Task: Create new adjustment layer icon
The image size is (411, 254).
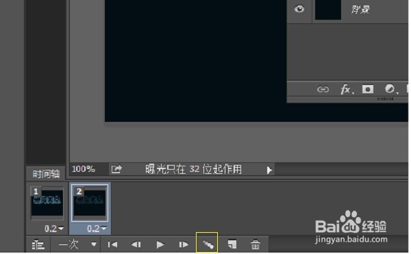Action: (x=390, y=89)
